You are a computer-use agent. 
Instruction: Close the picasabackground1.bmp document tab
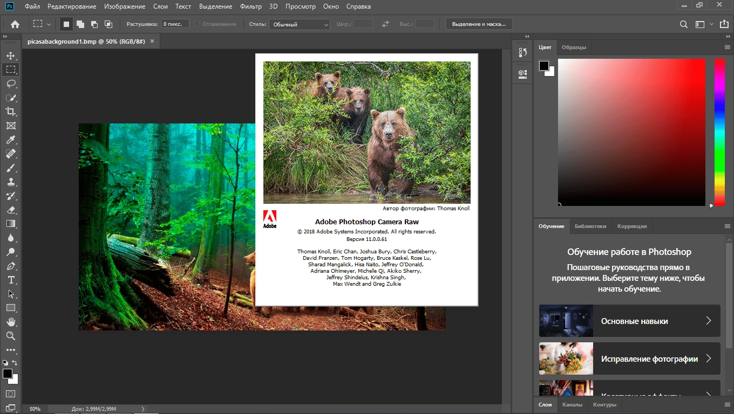[152, 41]
